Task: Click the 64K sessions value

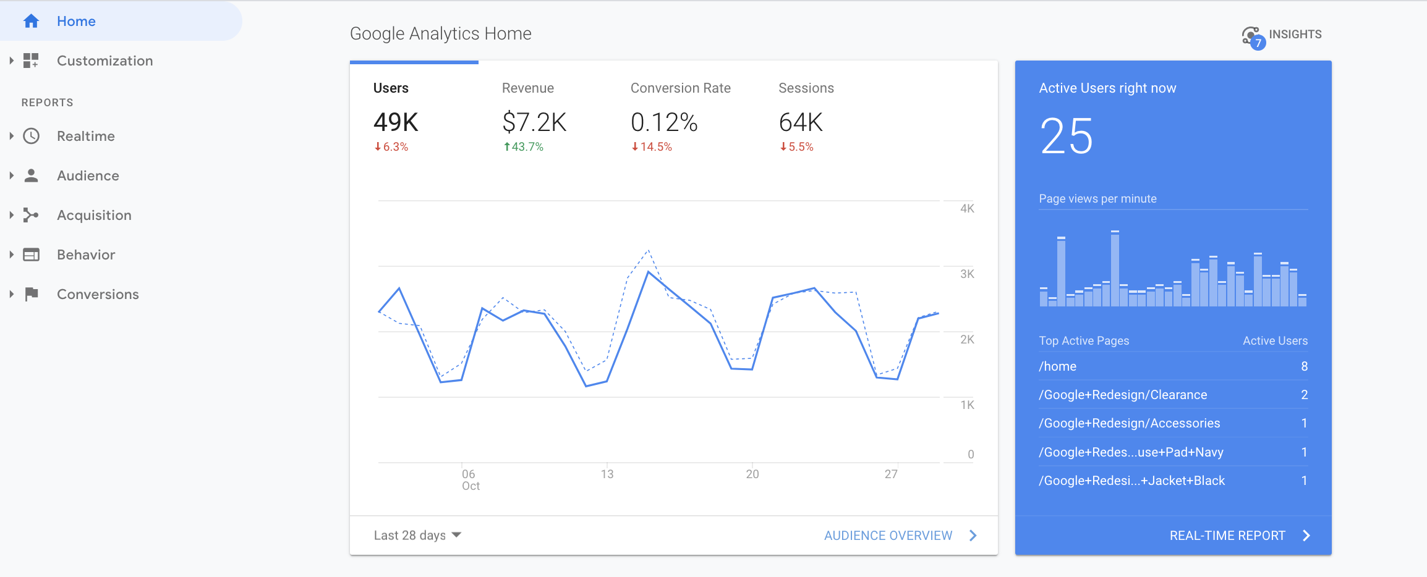Action: coord(801,122)
